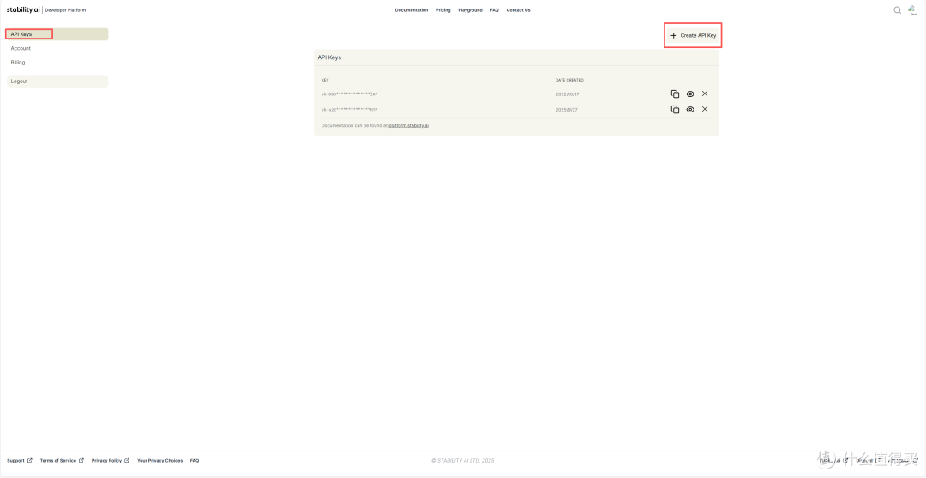Click the API Keys panel heading
926x478 pixels.
[329, 57]
